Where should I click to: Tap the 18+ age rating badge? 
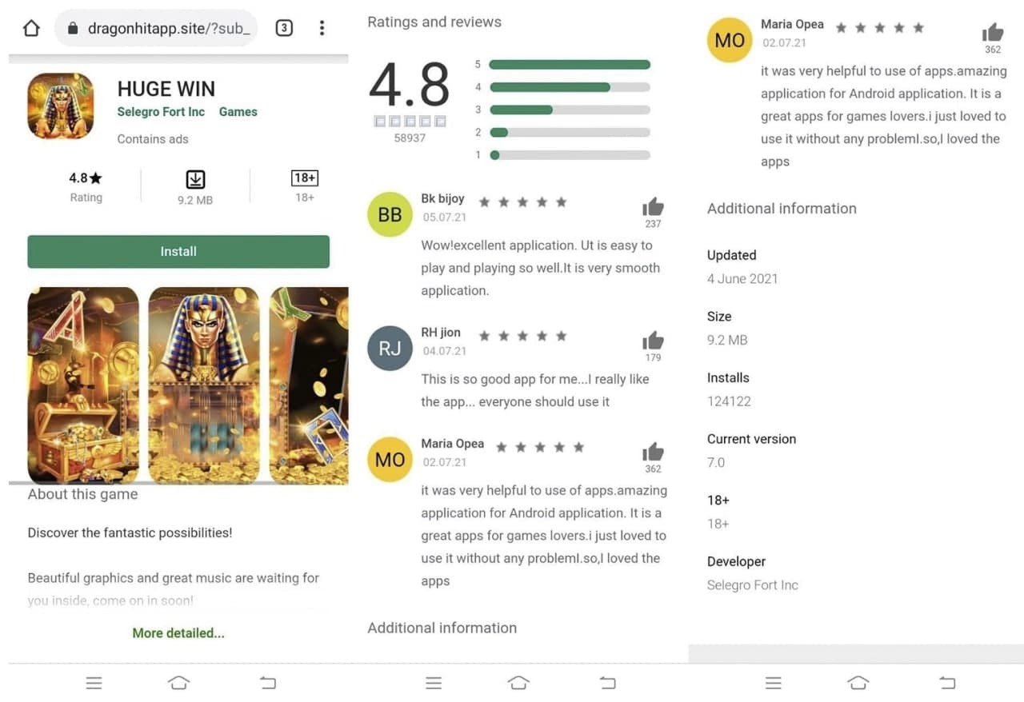point(305,178)
